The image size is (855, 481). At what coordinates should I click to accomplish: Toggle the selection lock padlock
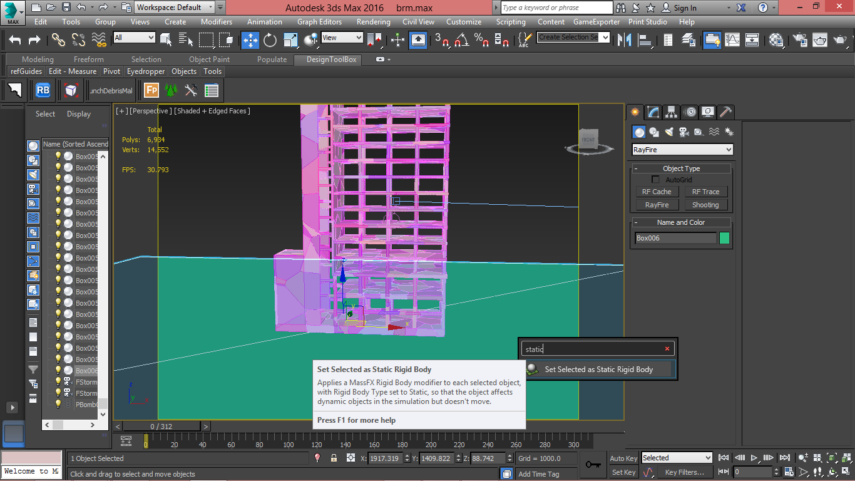click(x=334, y=458)
